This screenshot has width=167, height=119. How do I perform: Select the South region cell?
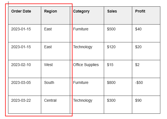(49, 83)
